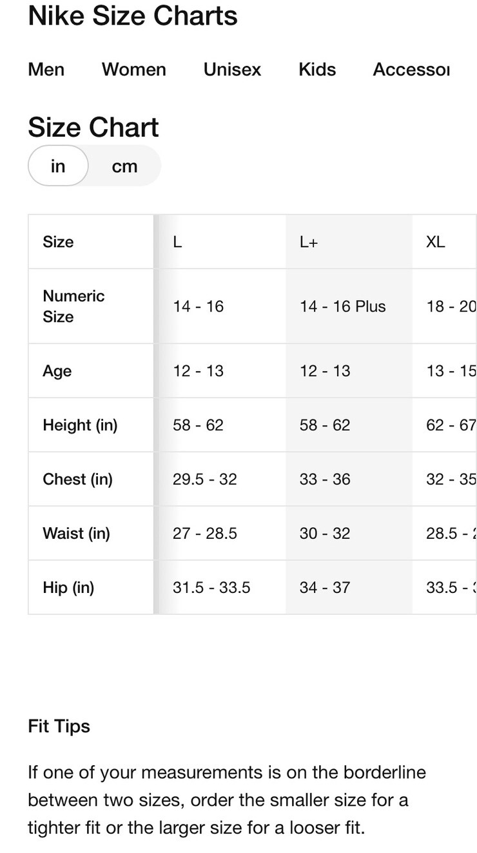Click the Age row label
The height and width of the screenshot is (853, 477).
57,371
